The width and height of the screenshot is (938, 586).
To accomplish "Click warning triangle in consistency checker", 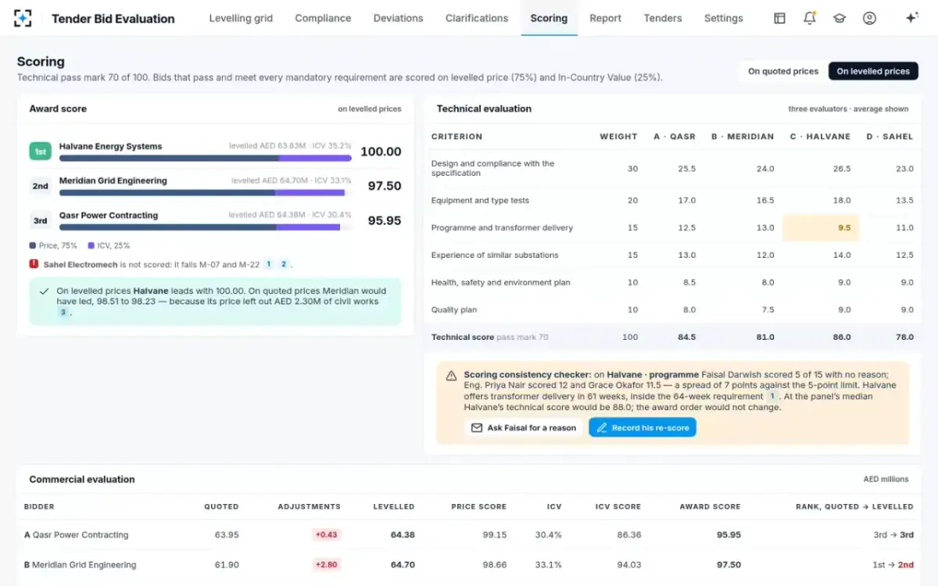I will (451, 375).
